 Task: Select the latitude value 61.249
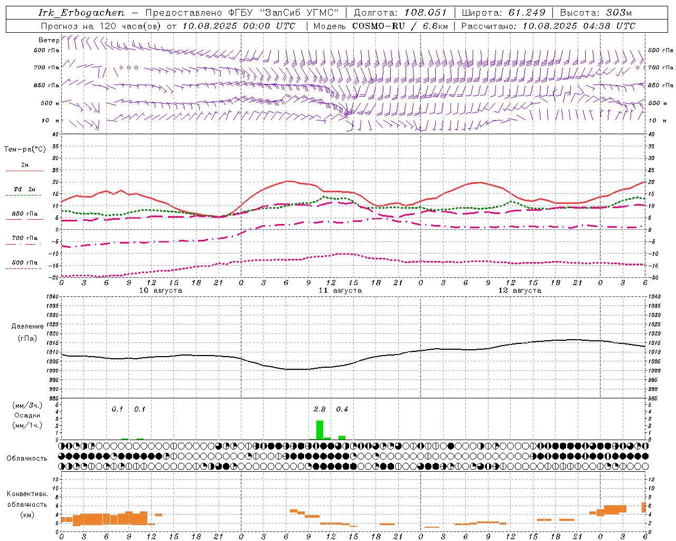[x=527, y=13]
